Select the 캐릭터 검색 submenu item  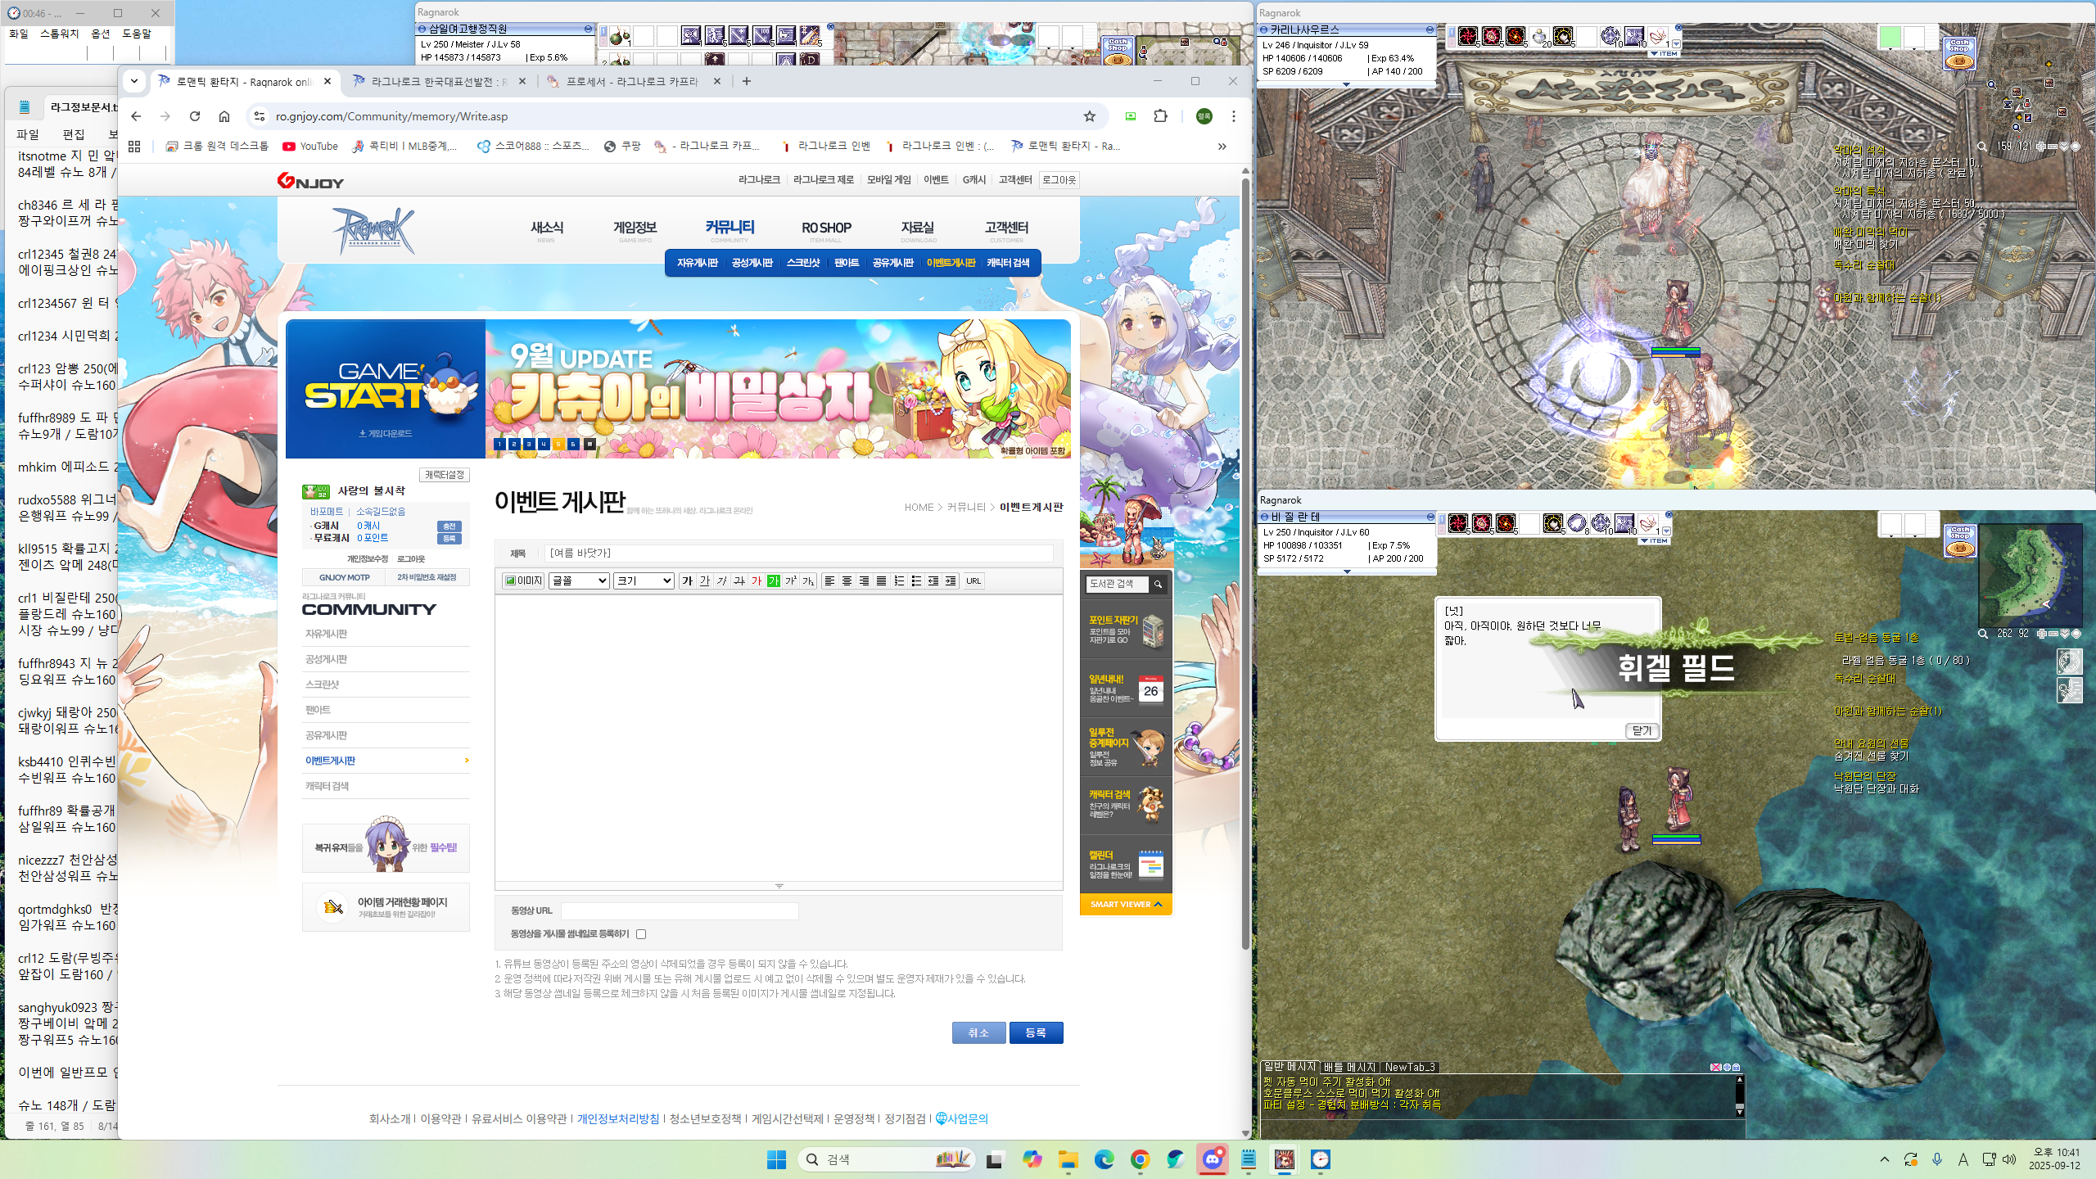[1008, 263]
